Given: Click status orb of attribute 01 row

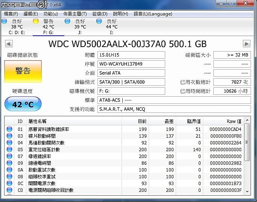Looking at the screenshot, I should [x=9, y=129].
